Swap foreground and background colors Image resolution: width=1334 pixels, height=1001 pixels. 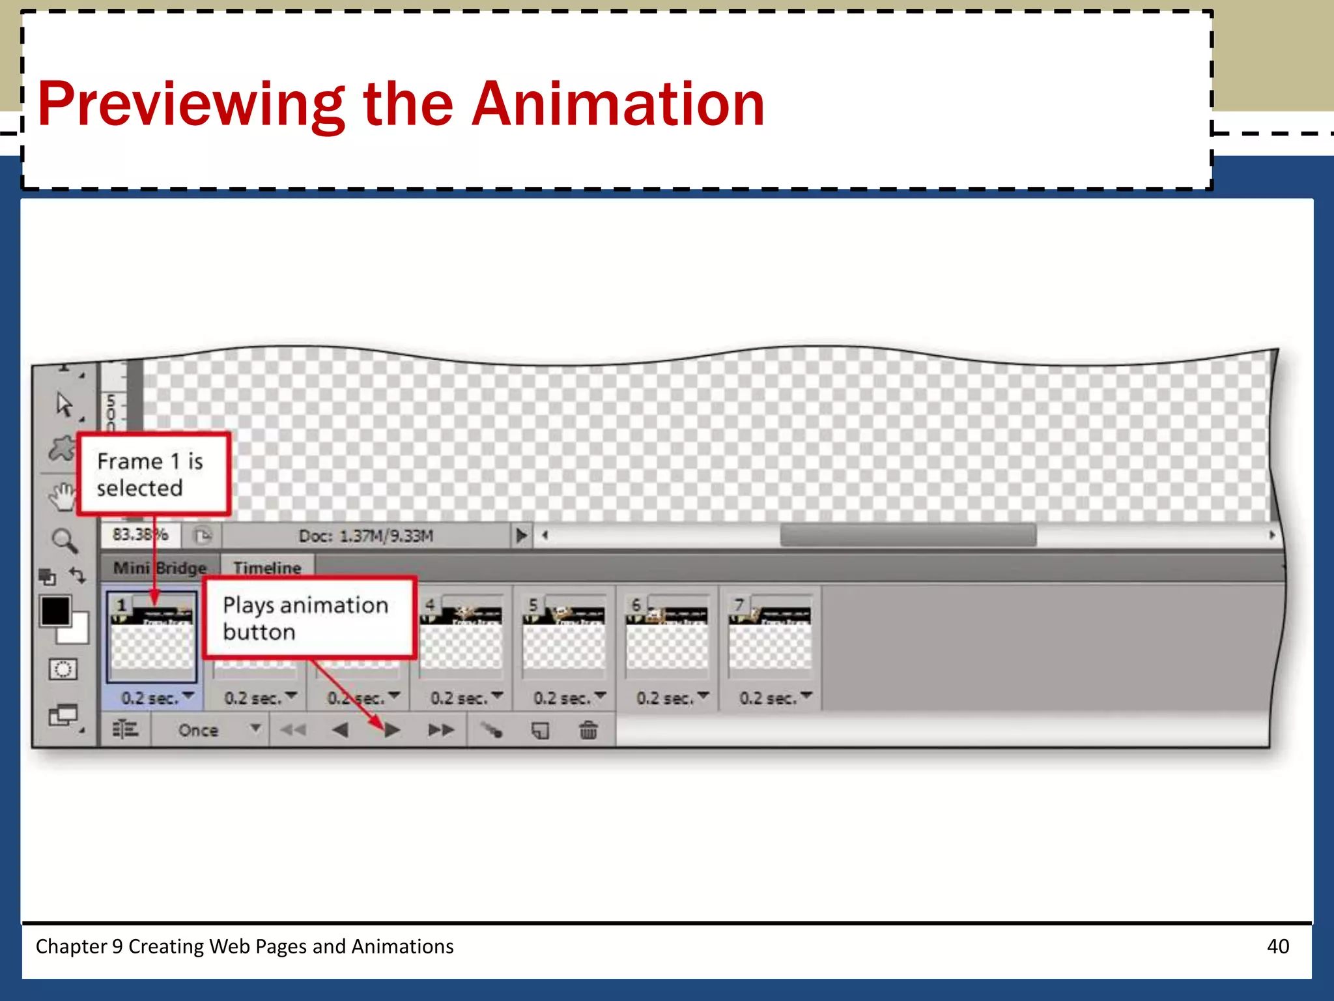tap(78, 575)
